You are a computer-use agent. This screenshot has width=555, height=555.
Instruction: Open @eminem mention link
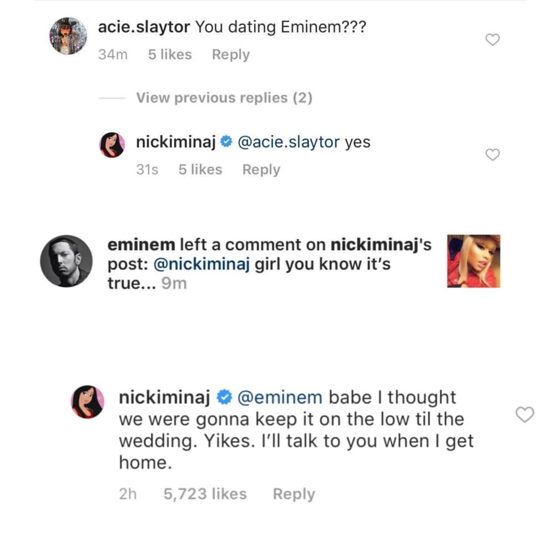(x=279, y=398)
